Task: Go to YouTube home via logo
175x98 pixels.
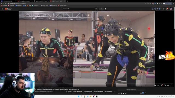Action: [8, 9]
